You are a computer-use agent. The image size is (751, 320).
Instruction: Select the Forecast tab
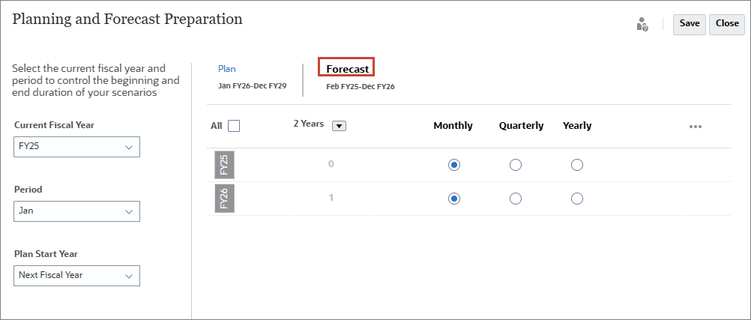[347, 69]
